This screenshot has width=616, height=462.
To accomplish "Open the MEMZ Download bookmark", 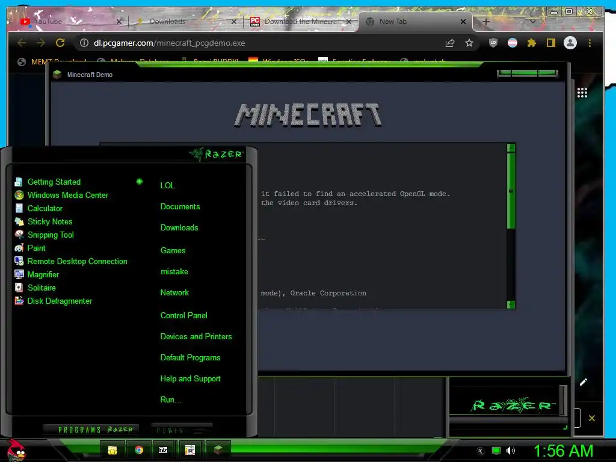I will (52, 61).
